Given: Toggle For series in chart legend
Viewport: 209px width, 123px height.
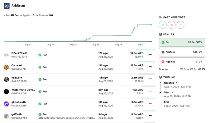Looking at the screenshot, I should pyautogui.click(x=11, y=15).
